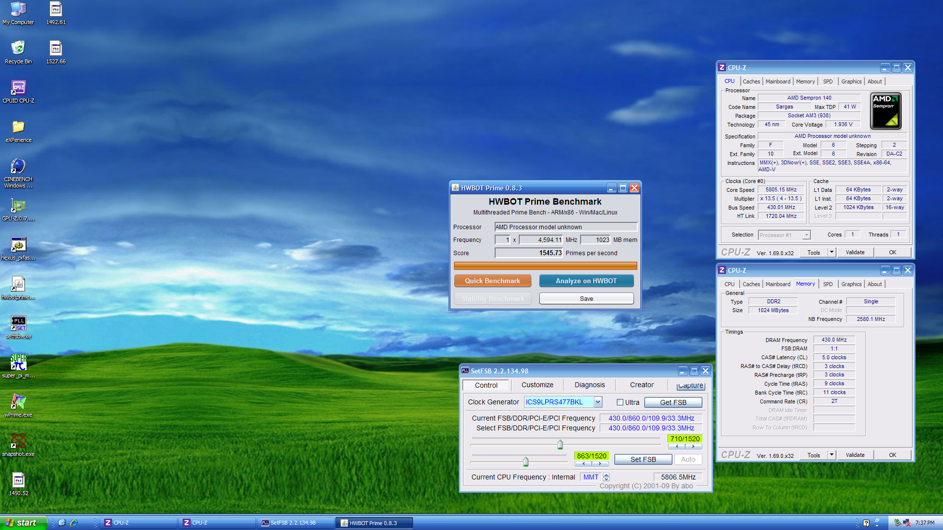This screenshot has height=530, width=943.
Task: Switch to Diagnosis tab in SetFSB
Action: pos(590,385)
